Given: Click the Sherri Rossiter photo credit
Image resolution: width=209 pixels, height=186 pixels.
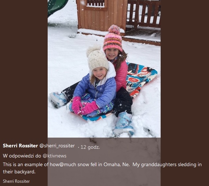Looking at the screenshot, I should click(16, 181).
